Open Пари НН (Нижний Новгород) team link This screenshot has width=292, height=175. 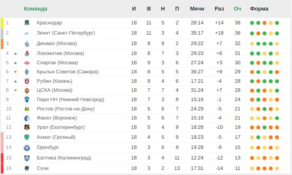coord(70,99)
